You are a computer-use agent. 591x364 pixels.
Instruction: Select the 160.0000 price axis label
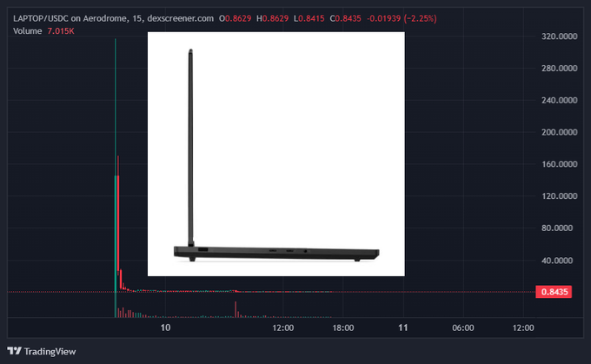(x=560, y=164)
